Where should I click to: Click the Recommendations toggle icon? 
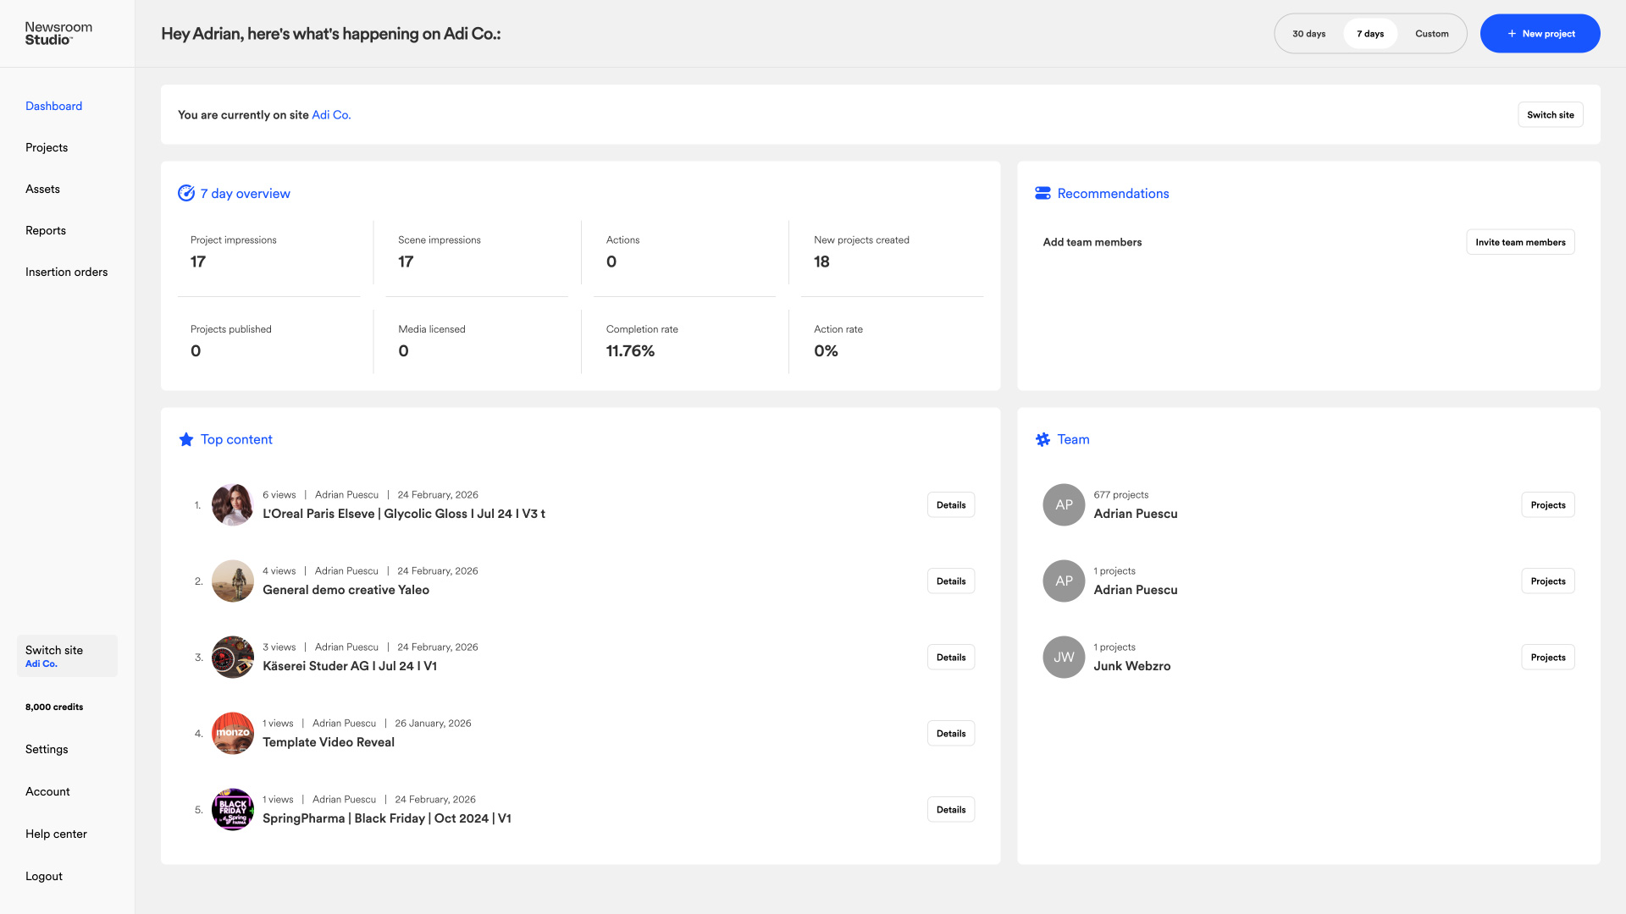[1043, 193]
